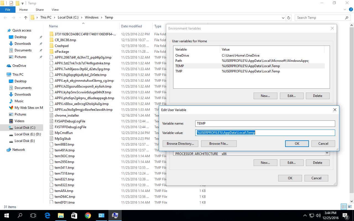Open the File menu in Explorer
Viewport: 354px width, 221px height.
(8, 9)
